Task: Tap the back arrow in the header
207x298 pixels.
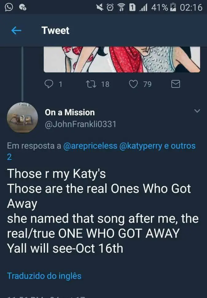Action: pyautogui.click(x=16, y=30)
